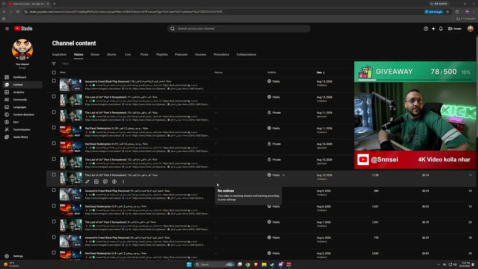
Task: Open the account avatar menu in Studio
Action: tap(470, 28)
